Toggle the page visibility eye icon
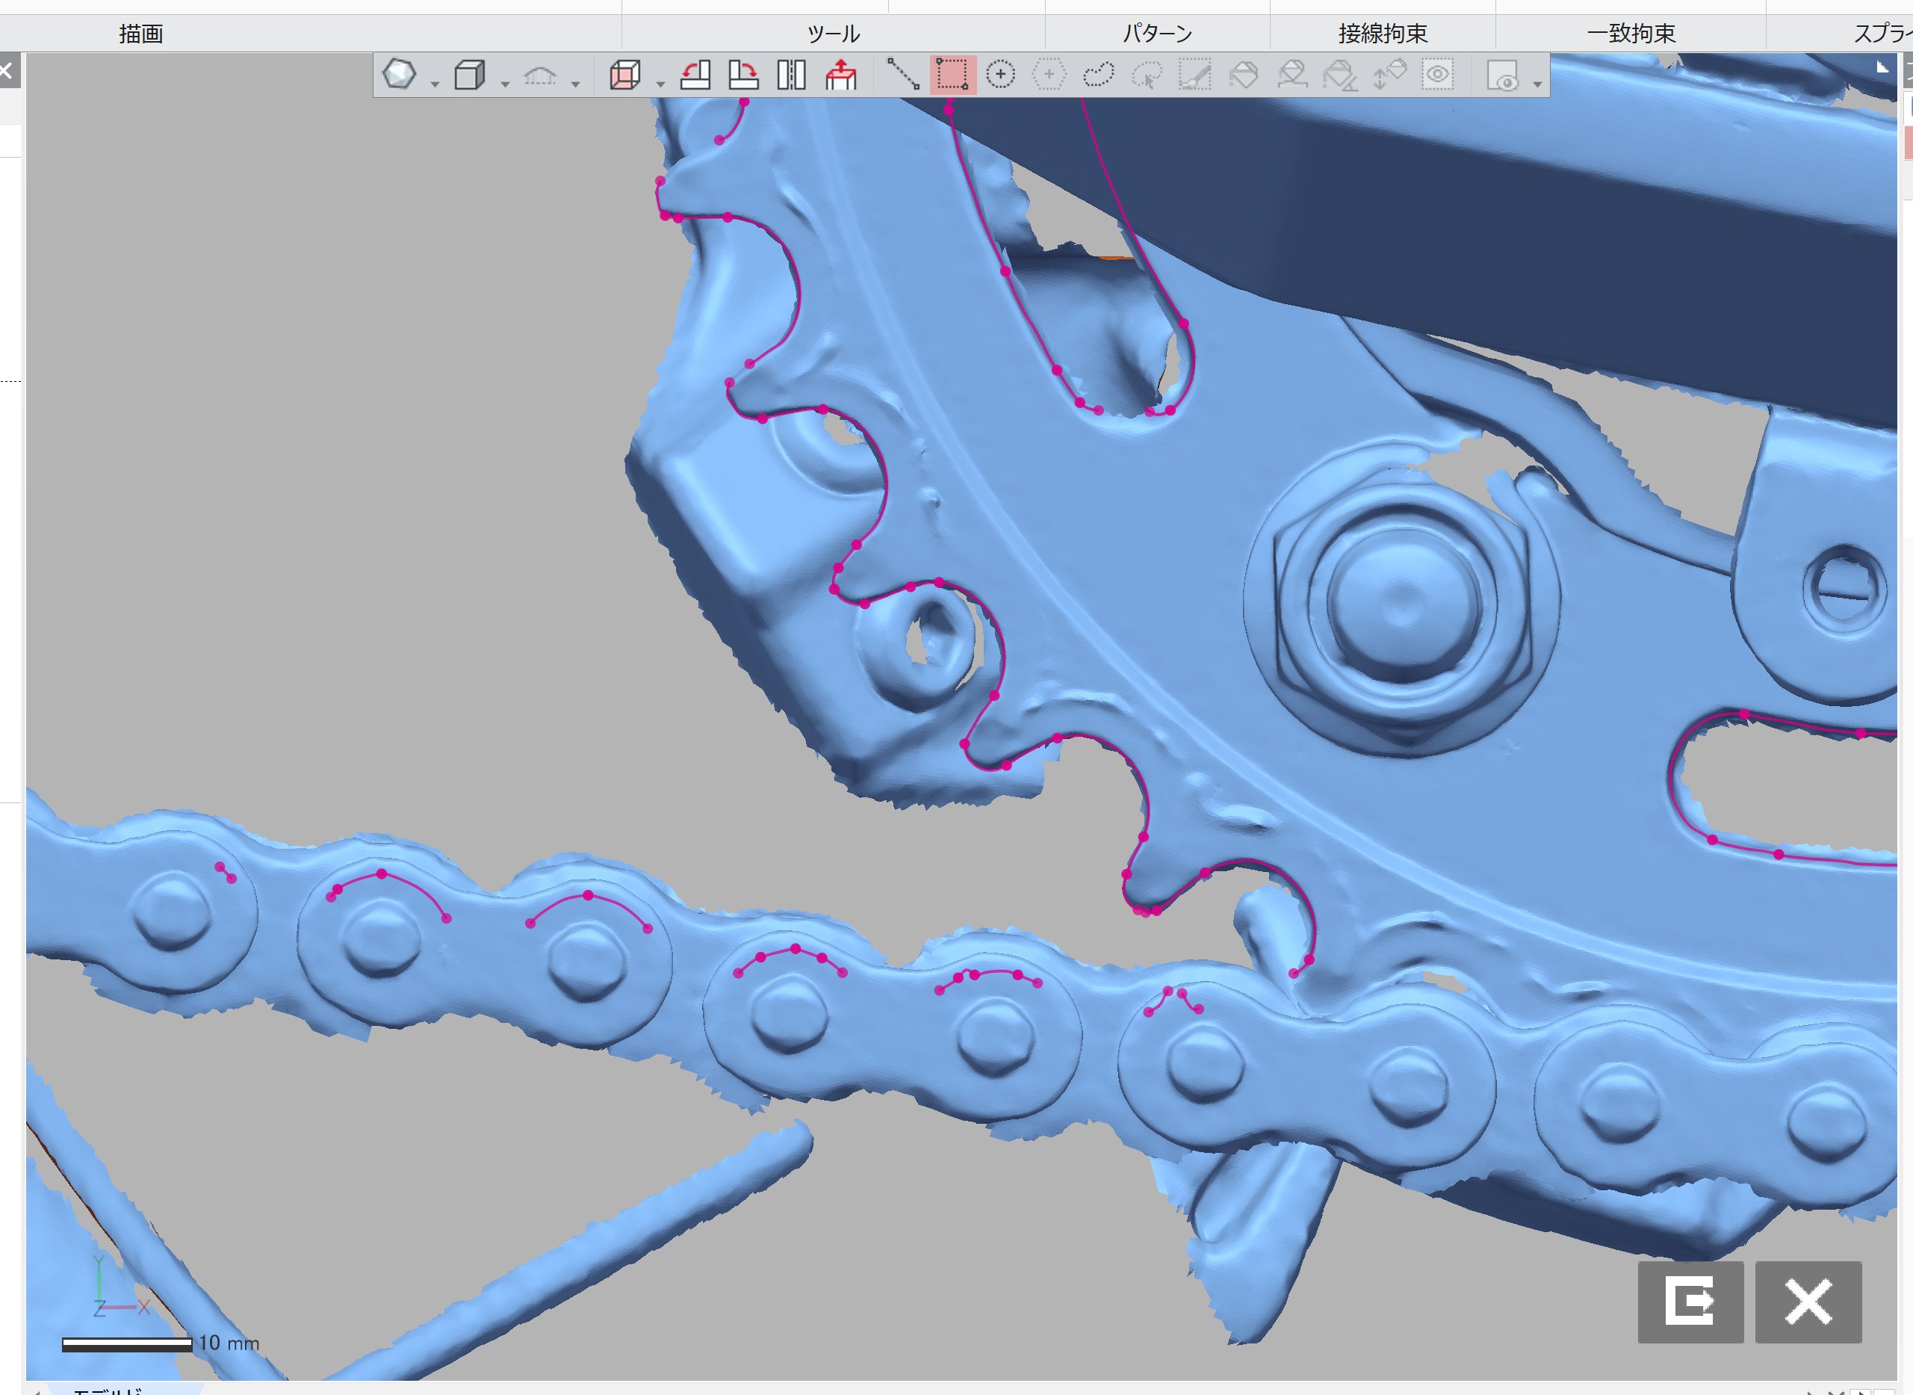 1502,76
